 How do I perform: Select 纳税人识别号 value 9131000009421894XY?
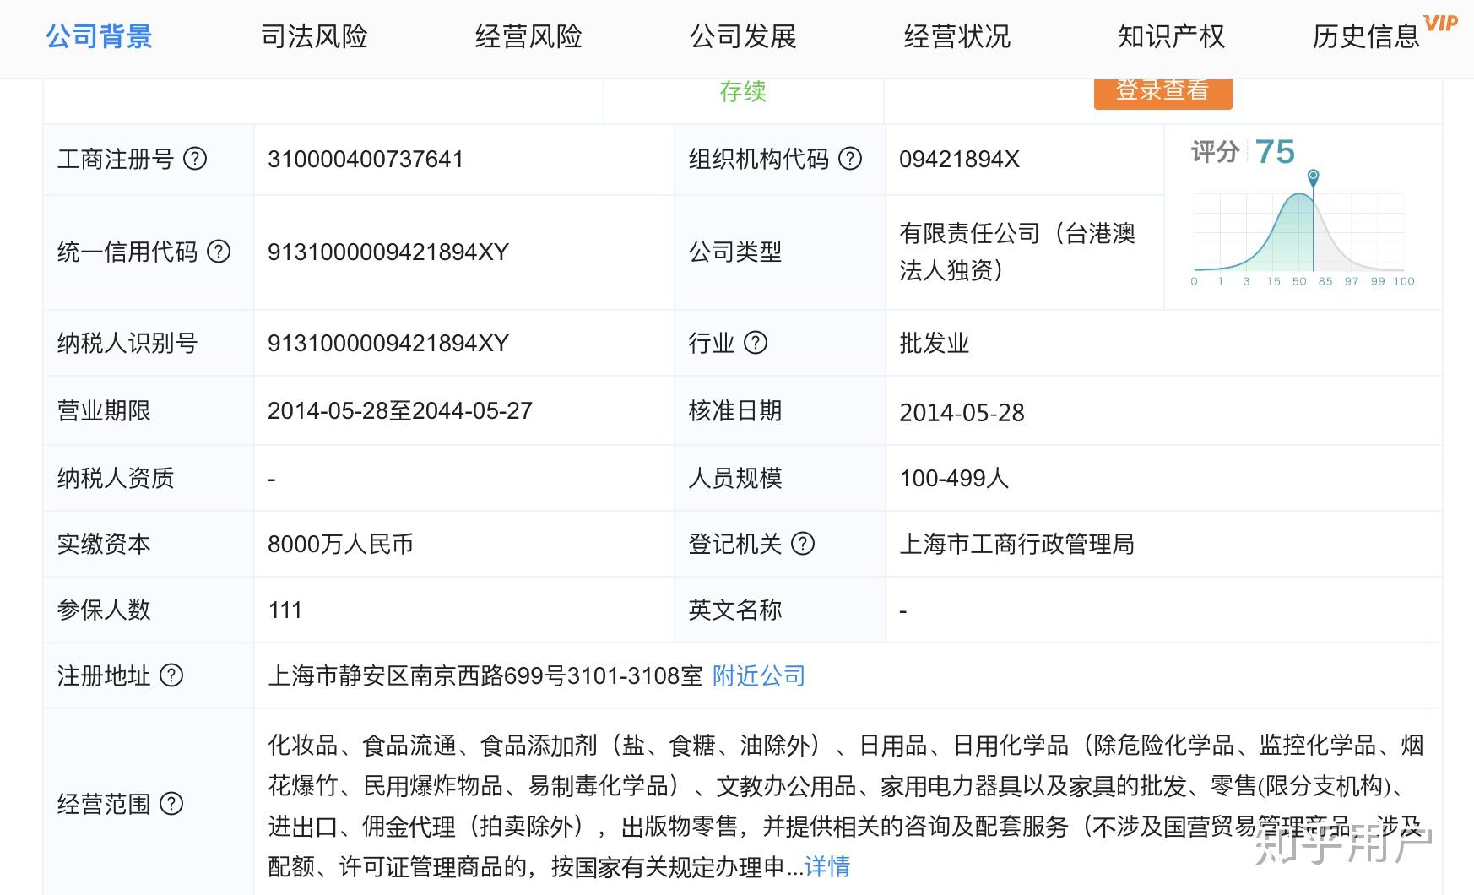click(x=388, y=343)
